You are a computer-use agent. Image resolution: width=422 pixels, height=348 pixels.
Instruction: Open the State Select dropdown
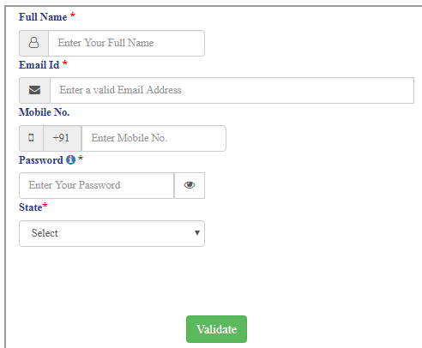(112, 233)
